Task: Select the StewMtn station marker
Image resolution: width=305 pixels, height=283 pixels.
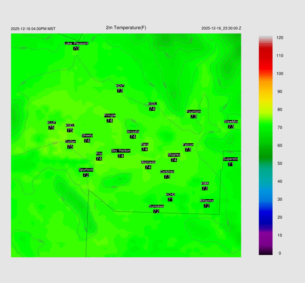Action: [231, 127]
